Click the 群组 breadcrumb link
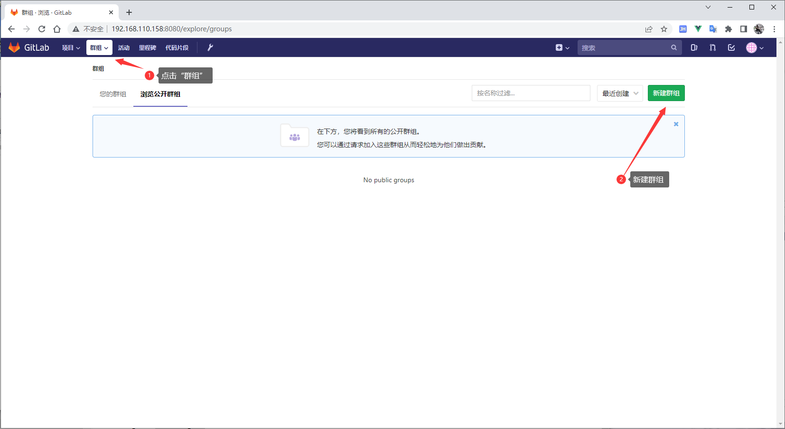The height and width of the screenshot is (429, 785). 98,68
